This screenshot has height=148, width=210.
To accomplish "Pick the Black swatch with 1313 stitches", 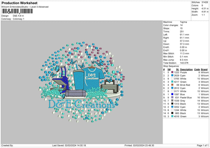I will pos(172,104).
